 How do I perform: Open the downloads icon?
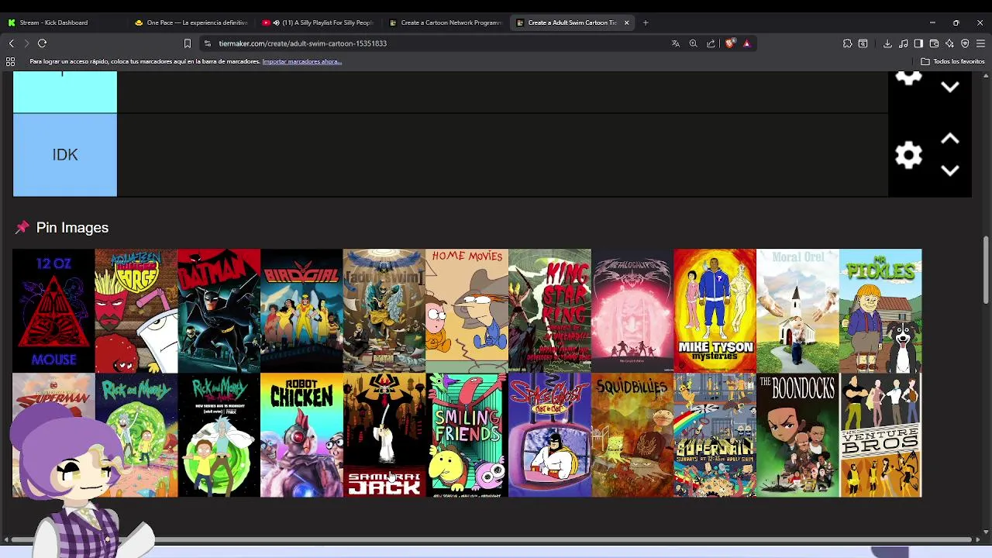[x=887, y=43]
